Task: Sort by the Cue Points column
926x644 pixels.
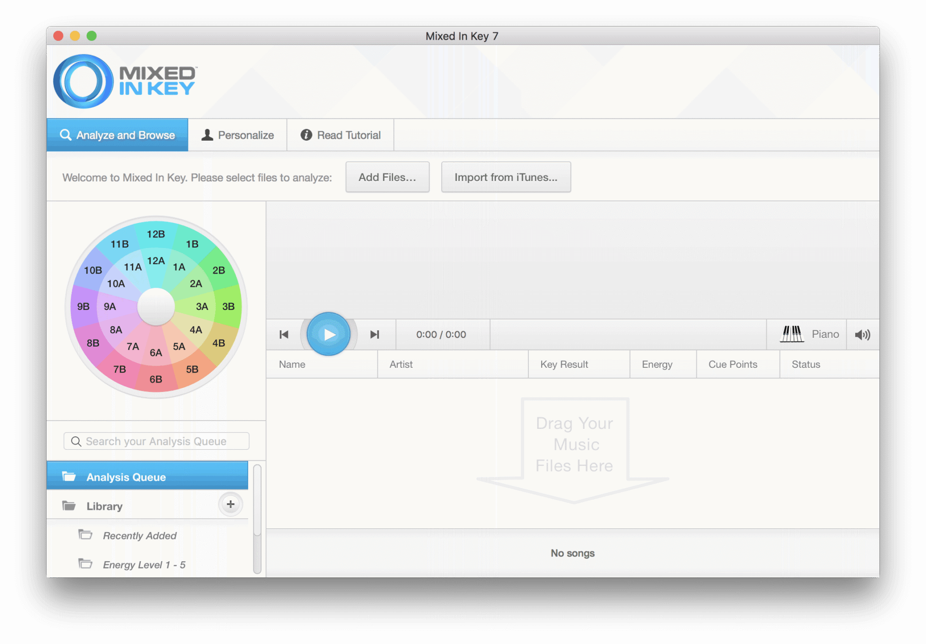Action: pos(738,365)
